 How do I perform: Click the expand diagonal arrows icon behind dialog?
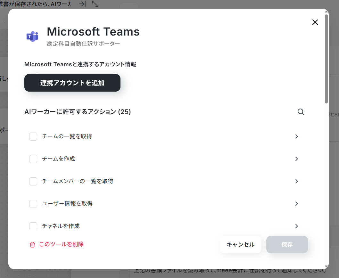point(95,4)
